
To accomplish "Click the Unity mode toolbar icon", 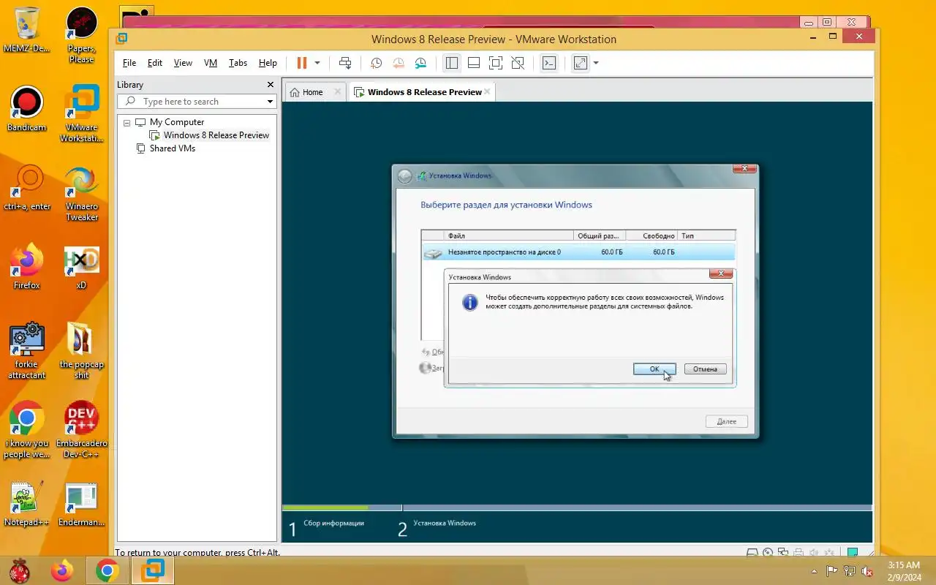I will pos(518,63).
